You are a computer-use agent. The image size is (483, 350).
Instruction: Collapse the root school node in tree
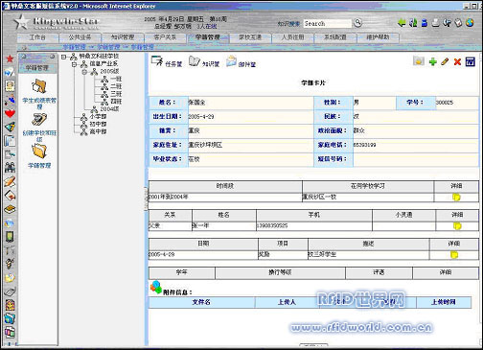(x=63, y=57)
